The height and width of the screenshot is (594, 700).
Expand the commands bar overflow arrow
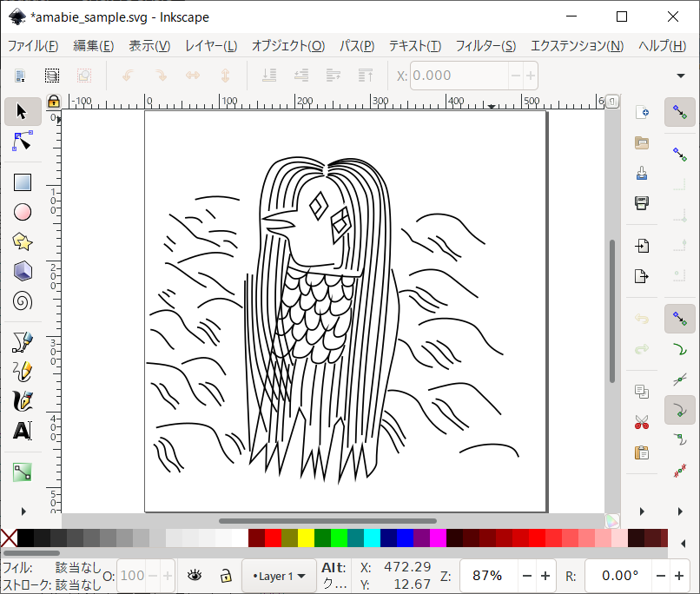642,511
